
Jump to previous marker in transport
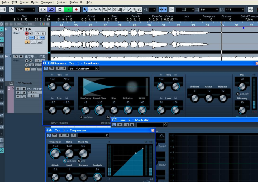[41, 9]
